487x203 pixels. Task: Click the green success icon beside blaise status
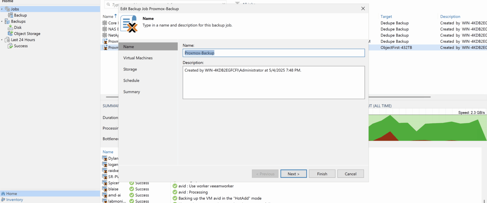tap(132, 189)
